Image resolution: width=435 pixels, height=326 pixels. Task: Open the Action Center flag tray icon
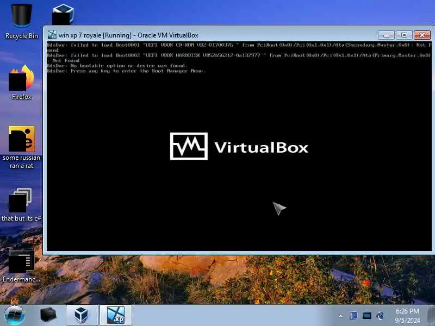pyautogui.click(x=353, y=316)
